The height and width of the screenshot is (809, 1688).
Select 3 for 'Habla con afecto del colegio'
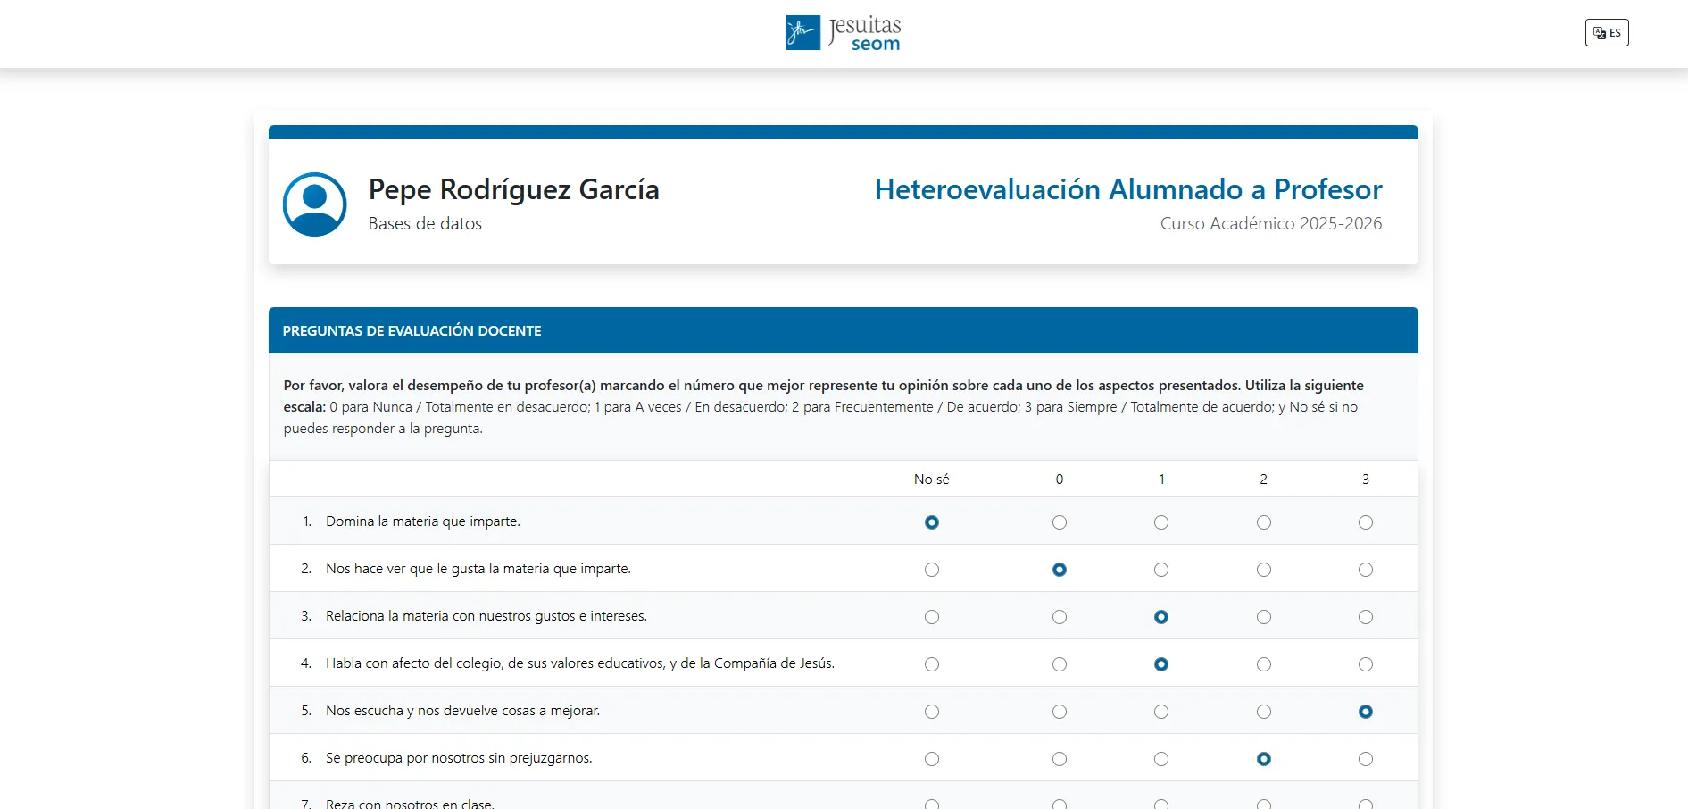point(1366,664)
